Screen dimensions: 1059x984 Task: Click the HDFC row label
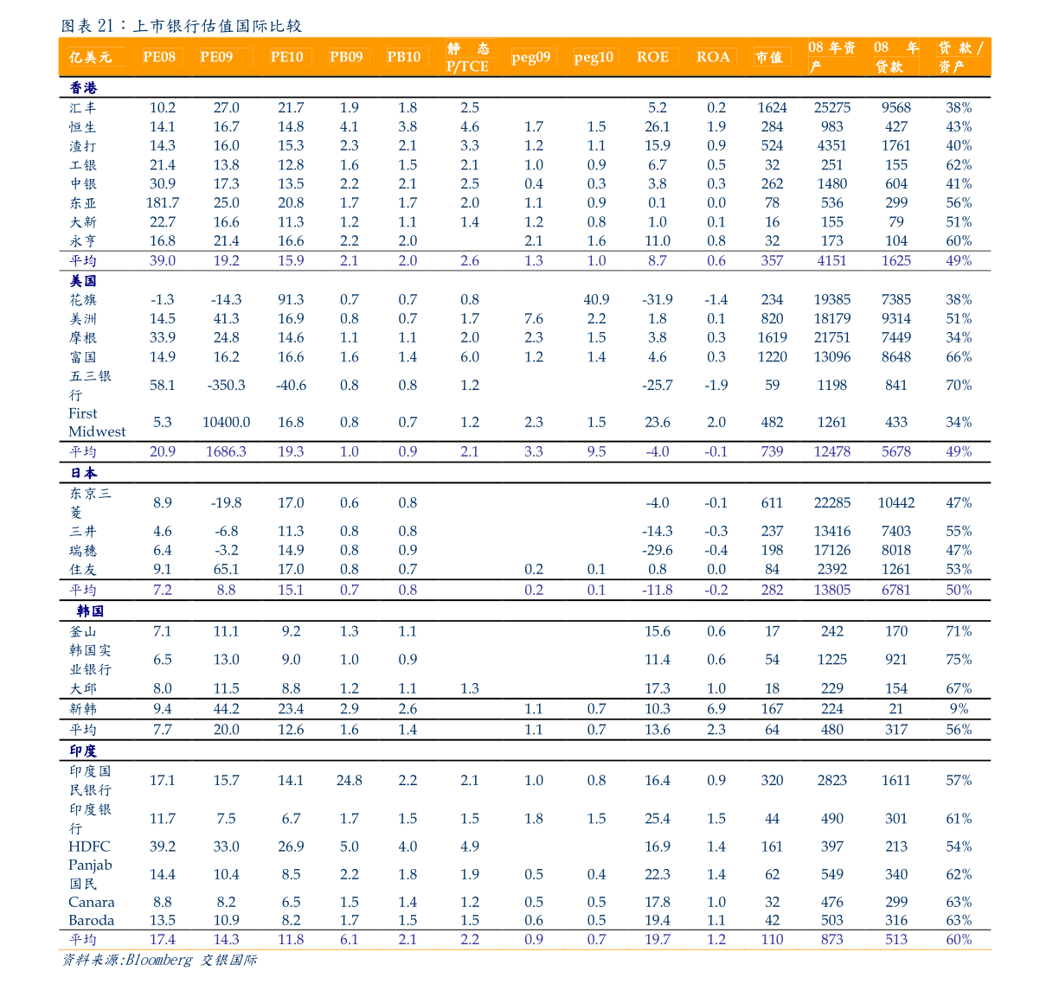[89, 847]
